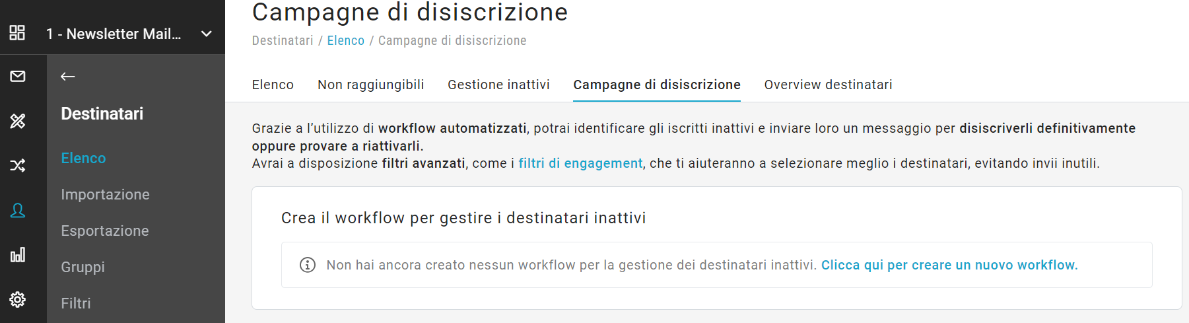Open the design tools pencil-ruler icon
Screen dimensions: 1189x323
coord(18,121)
